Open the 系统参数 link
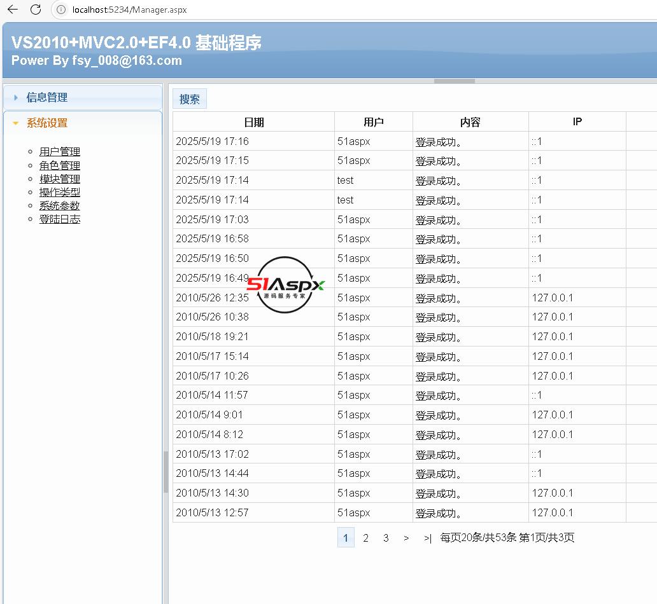Image resolution: width=657 pixels, height=604 pixels. pos(60,206)
